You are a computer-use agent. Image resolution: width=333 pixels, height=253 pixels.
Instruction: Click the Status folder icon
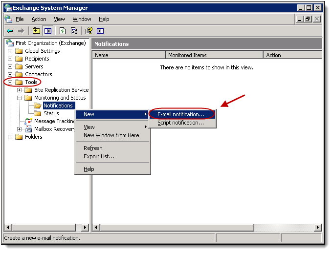coord(38,113)
